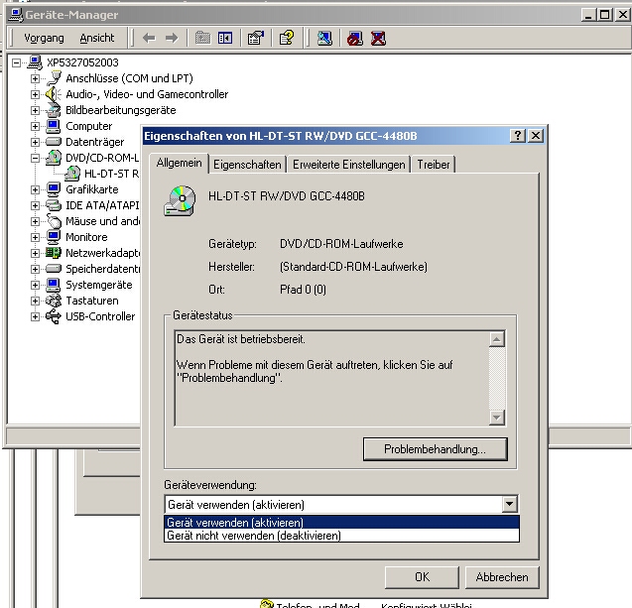This screenshot has width=632, height=608.
Task: Expand the Anschlüsse (COM und LPT) node
Action: [x=35, y=78]
